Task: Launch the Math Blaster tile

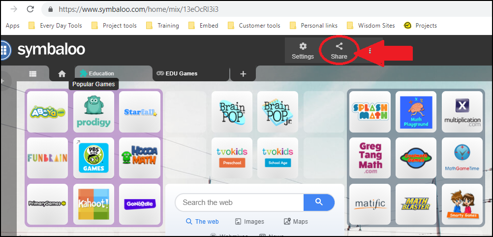Action: coord(416,204)
